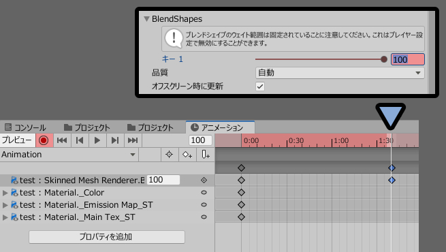Image resolution: width=446 pixels, height=252 pixels.
Task: Toggle the プレビュー preview mode button
Action: (x=17, y=140)
